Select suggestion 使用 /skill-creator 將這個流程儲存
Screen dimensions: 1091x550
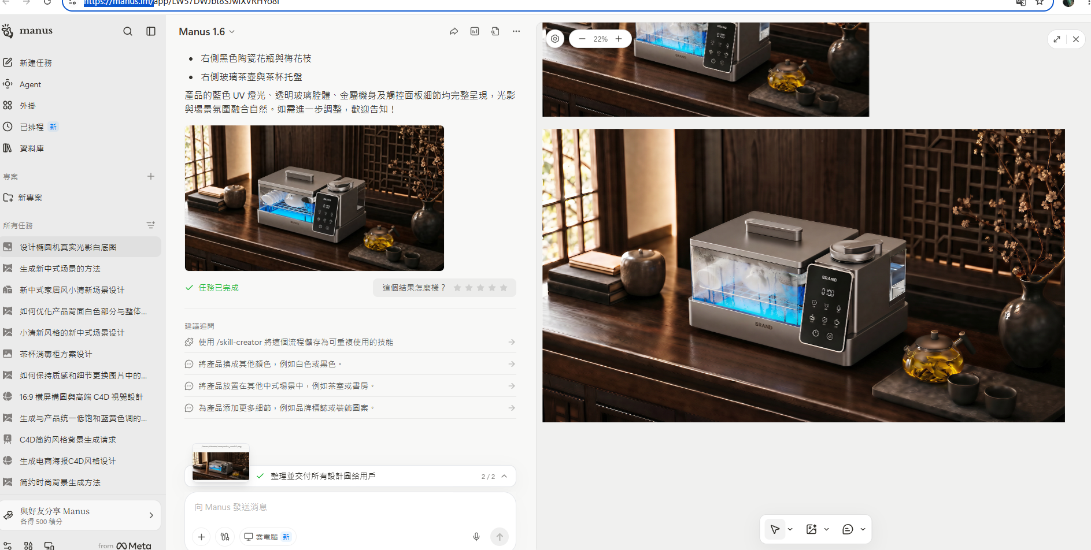350,343
